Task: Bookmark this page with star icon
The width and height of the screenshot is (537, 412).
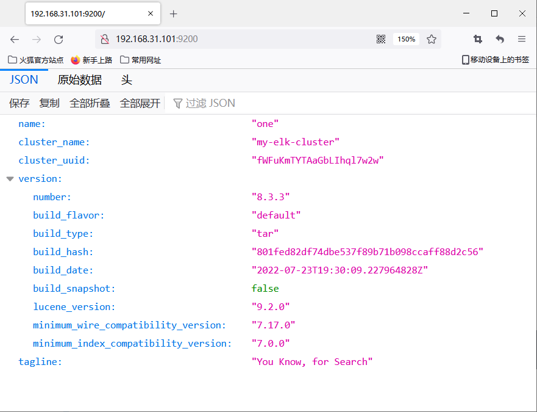Action: pos(432,39)
